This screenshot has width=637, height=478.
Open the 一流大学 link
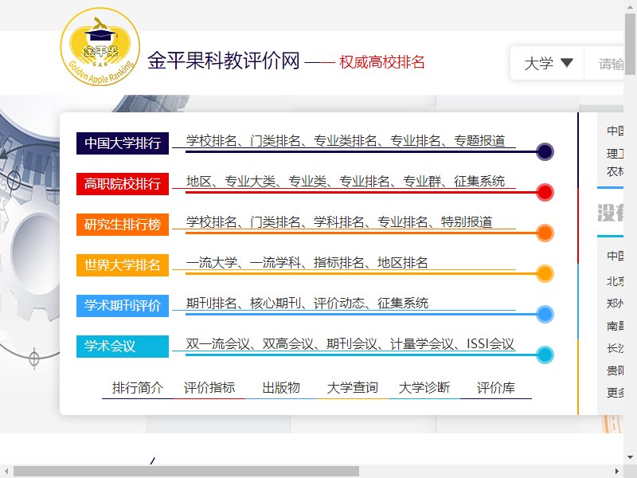coord(211,263)
